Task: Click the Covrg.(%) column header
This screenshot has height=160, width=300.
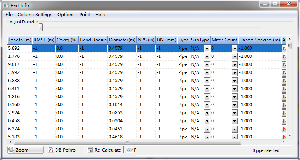Action: (67, 40)
